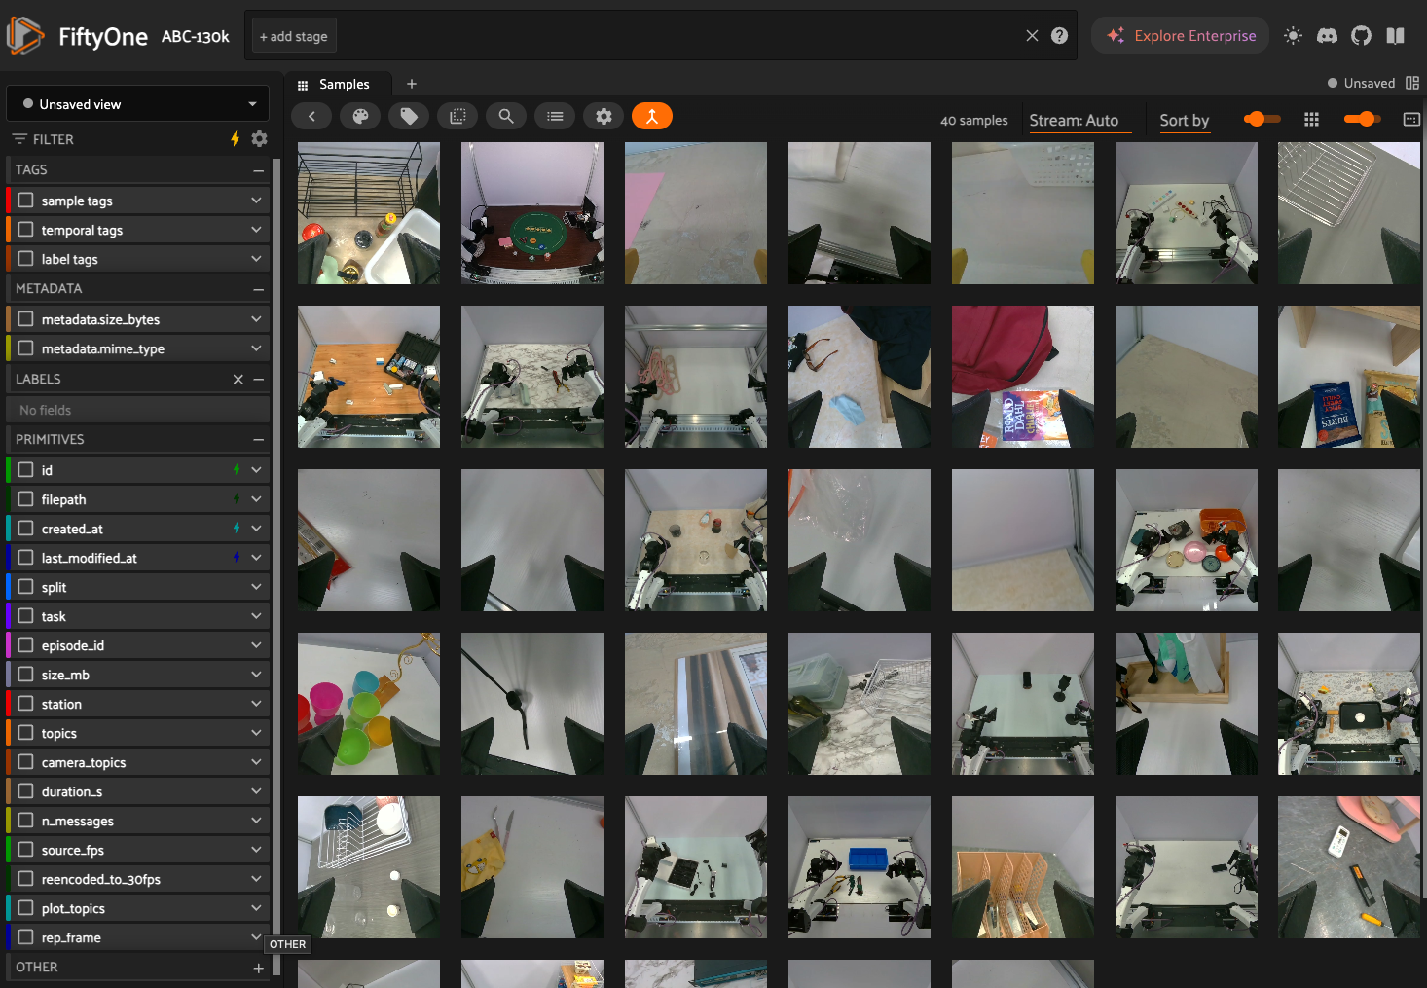Click the Samples panel grid icon
Screen dimensions: 1427x988
(303, 85)
